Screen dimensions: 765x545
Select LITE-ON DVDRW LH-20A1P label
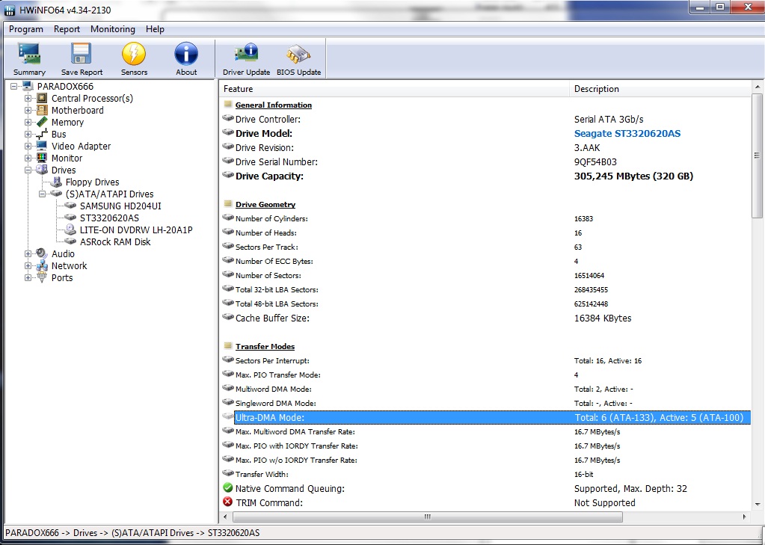click(136, 230)
